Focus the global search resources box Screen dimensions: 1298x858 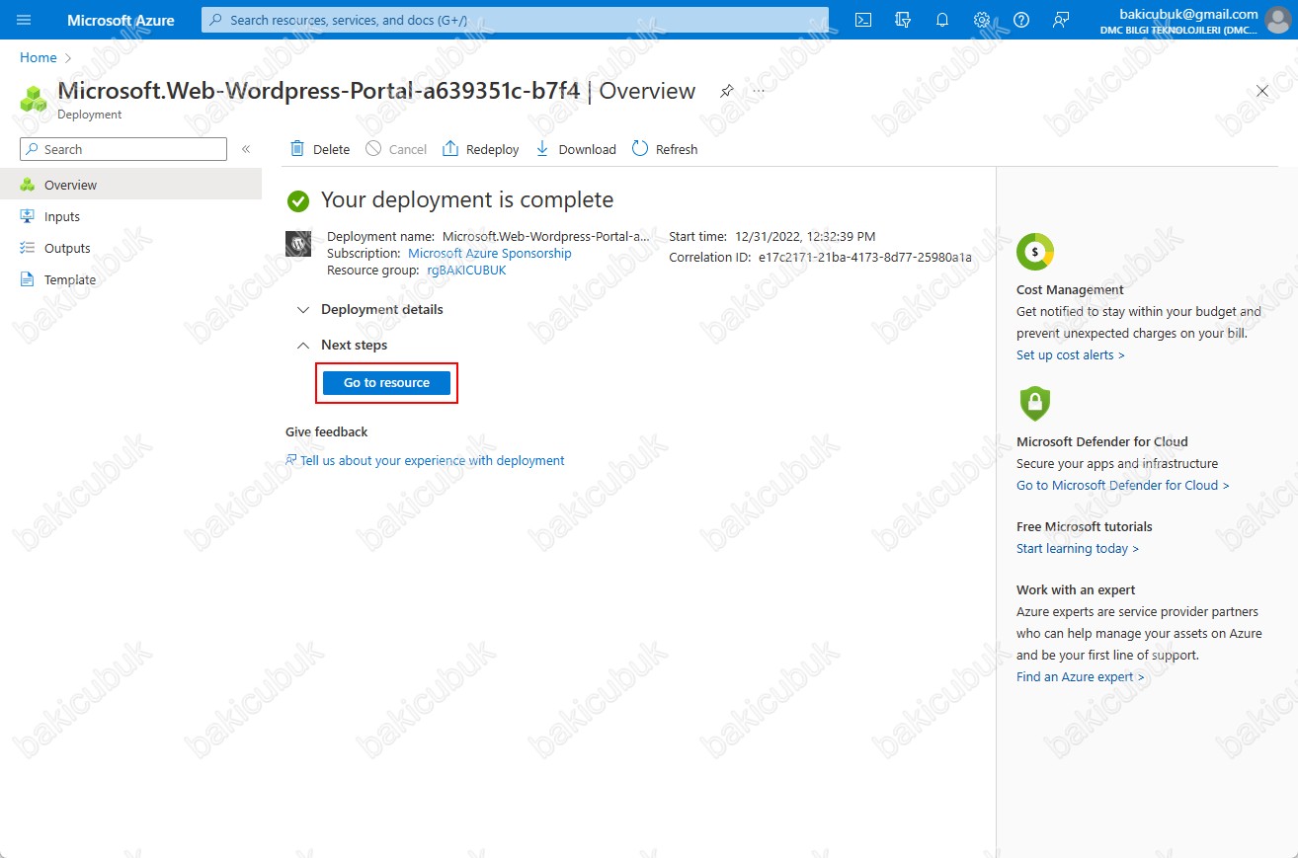515,20
